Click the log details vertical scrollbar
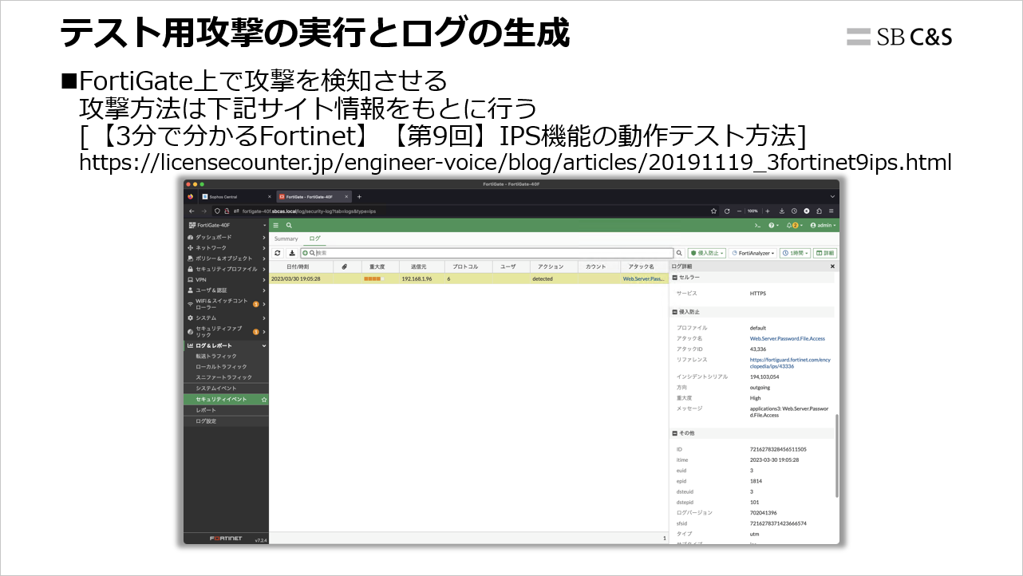 [837, 455]
